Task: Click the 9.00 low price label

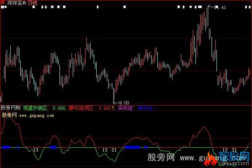Action: point(124,103)
